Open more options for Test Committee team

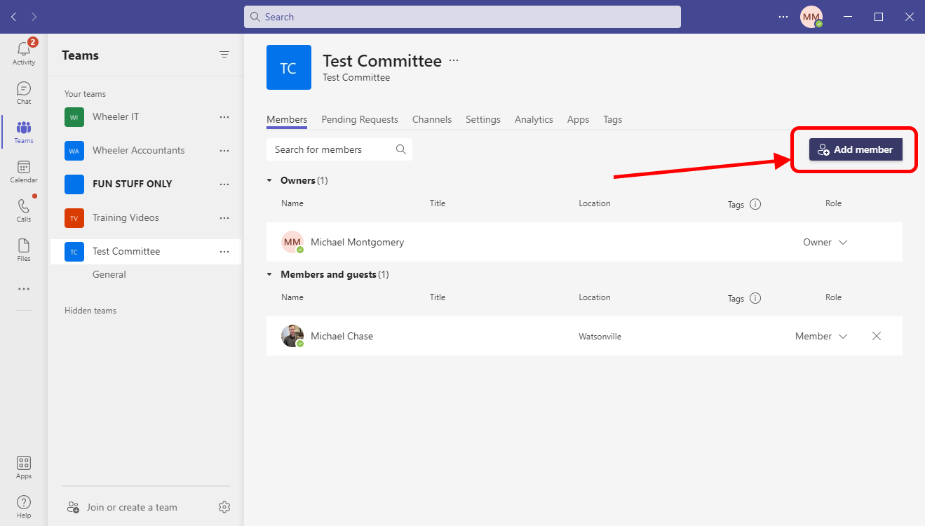point(224,251)
